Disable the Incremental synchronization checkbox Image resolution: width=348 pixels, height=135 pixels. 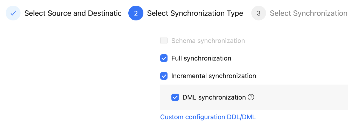coord(164,76)
